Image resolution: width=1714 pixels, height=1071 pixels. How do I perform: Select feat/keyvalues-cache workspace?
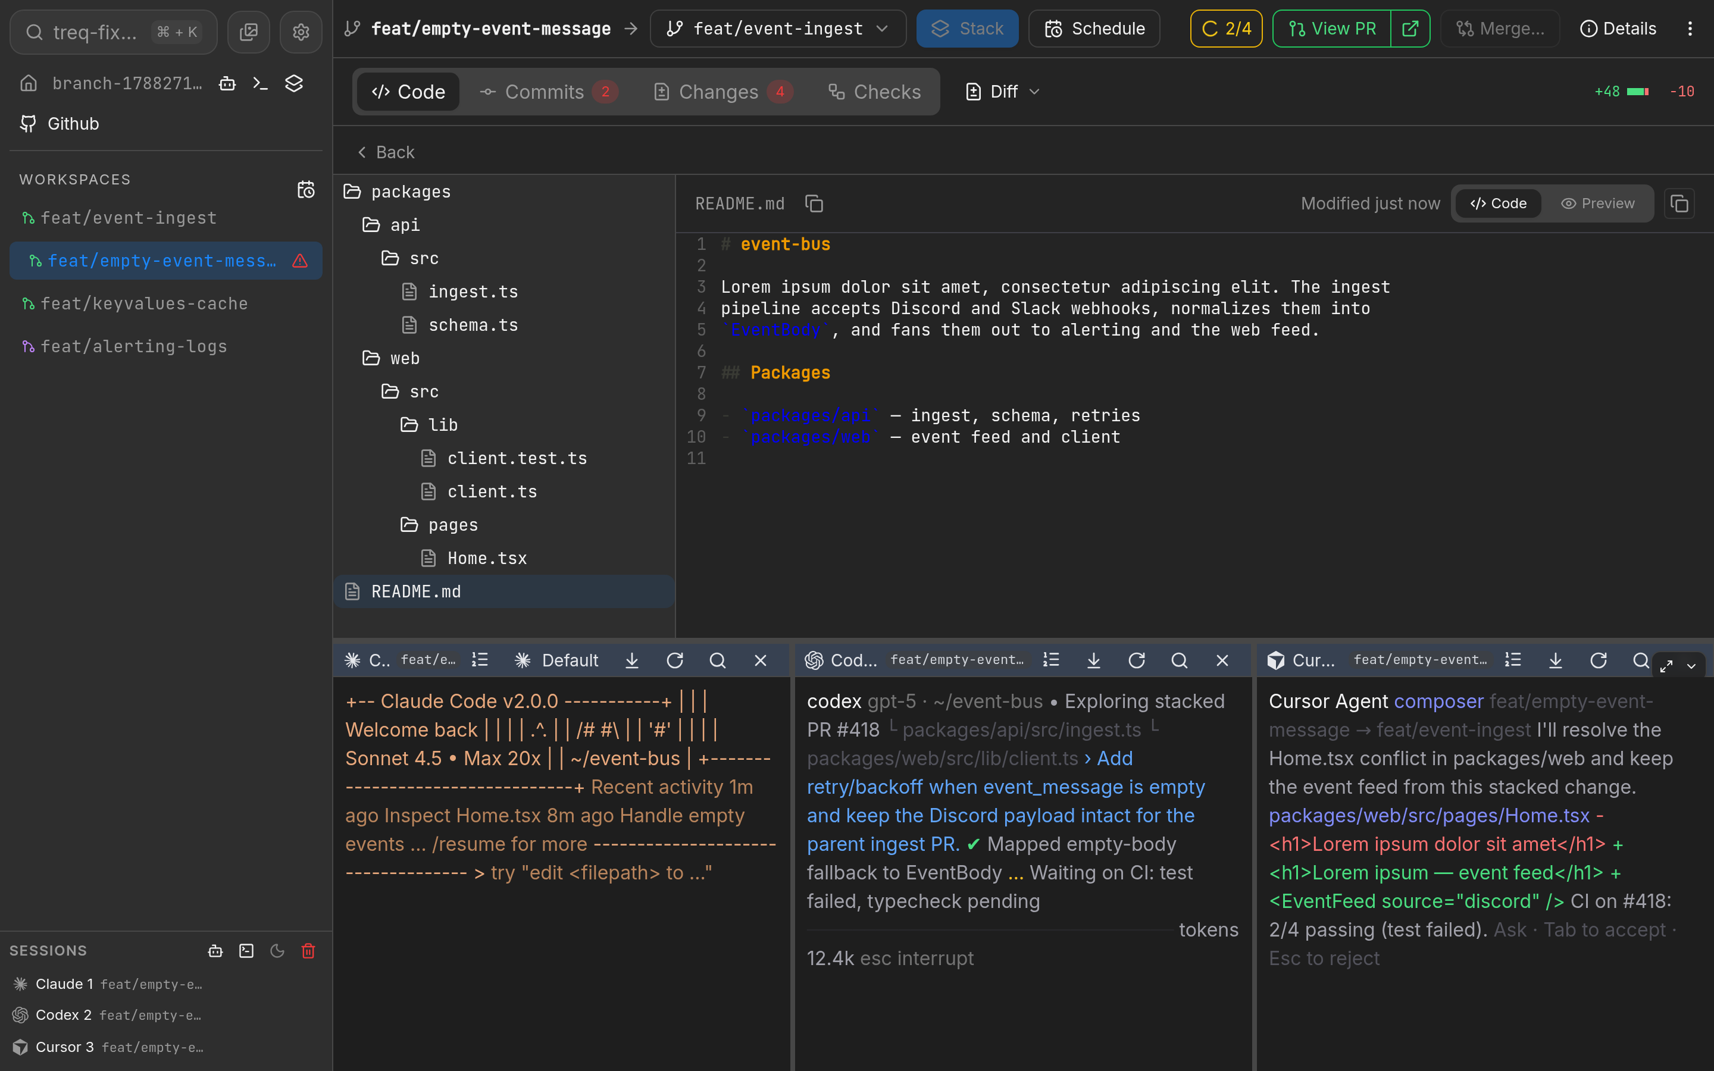click(x=165, y=304)
